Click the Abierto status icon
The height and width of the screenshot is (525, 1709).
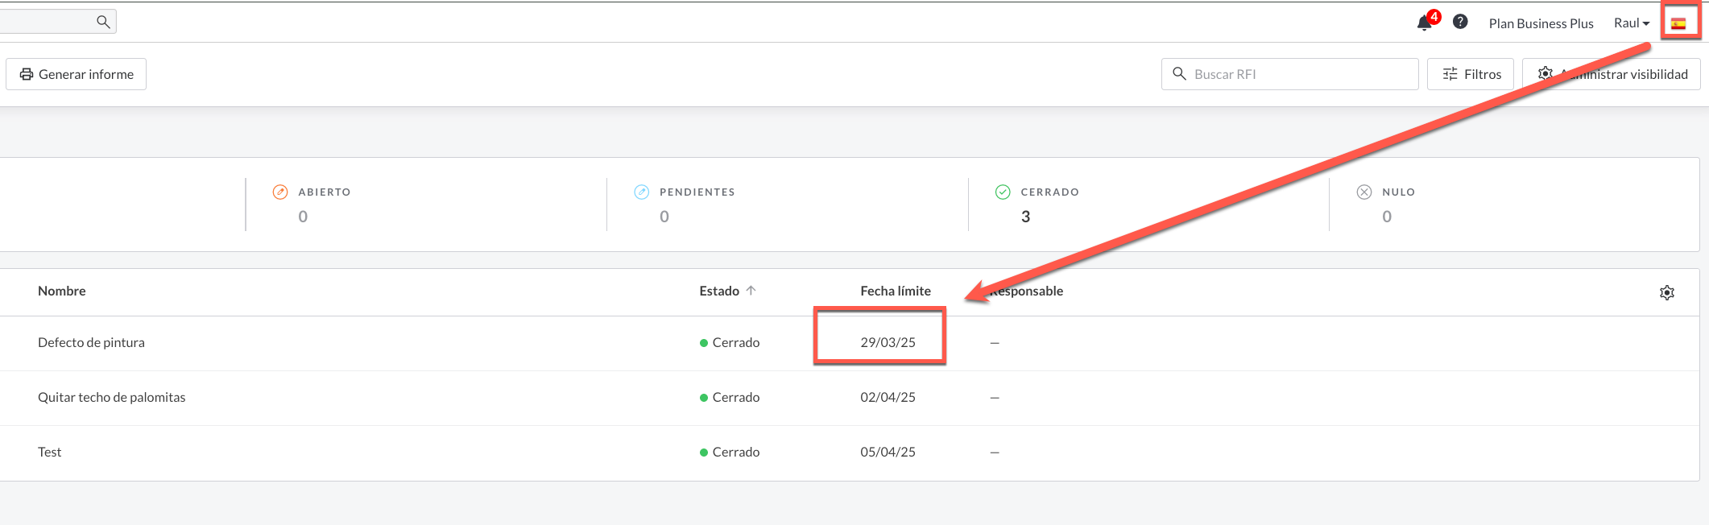(280, 192)
